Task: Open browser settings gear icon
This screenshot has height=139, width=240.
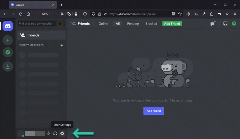Action: [x=188, y=14]
